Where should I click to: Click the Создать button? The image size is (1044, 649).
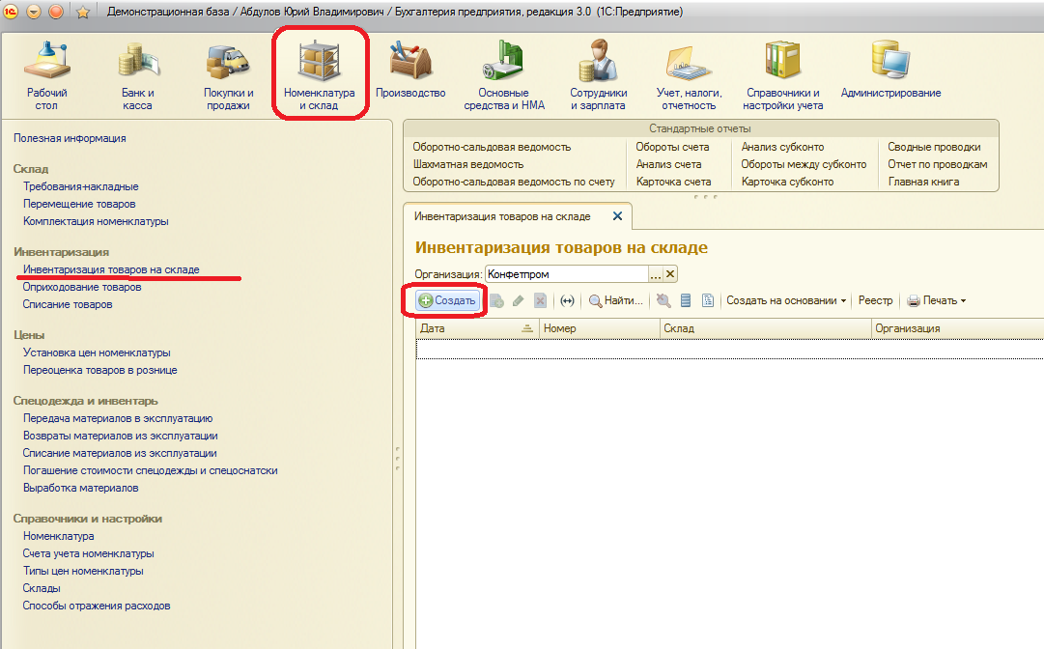pyautogui.click(x=447, y=301)
